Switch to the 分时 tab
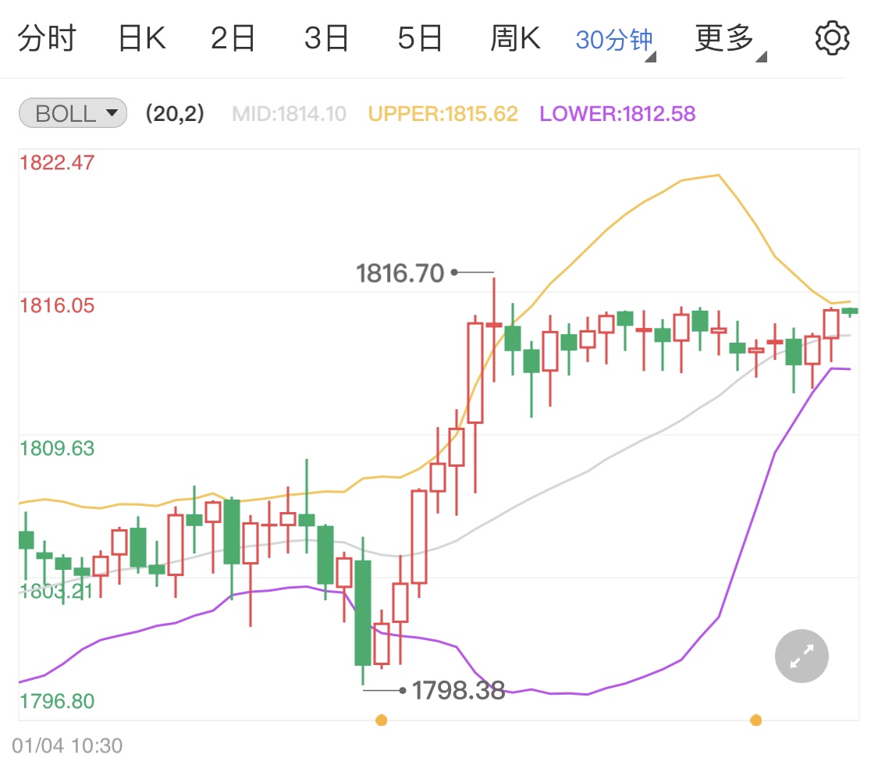 coord(47,38)
